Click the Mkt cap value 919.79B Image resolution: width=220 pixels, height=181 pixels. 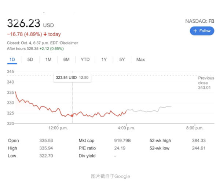pos(122,140)
